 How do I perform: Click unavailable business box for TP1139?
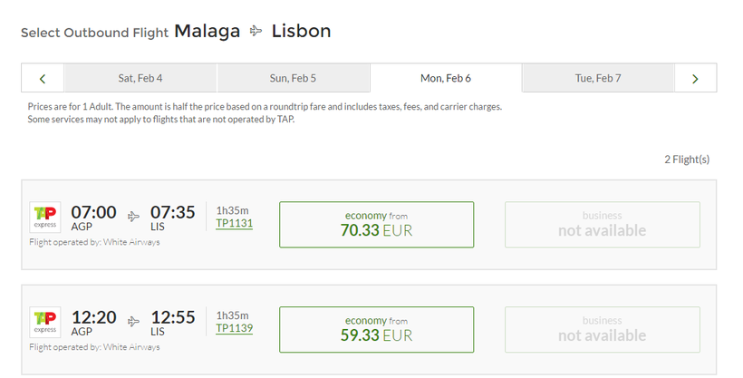coord(603,330)
